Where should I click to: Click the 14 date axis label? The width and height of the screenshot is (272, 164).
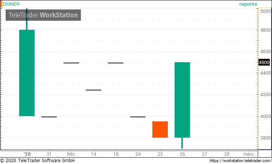(94, 154)
